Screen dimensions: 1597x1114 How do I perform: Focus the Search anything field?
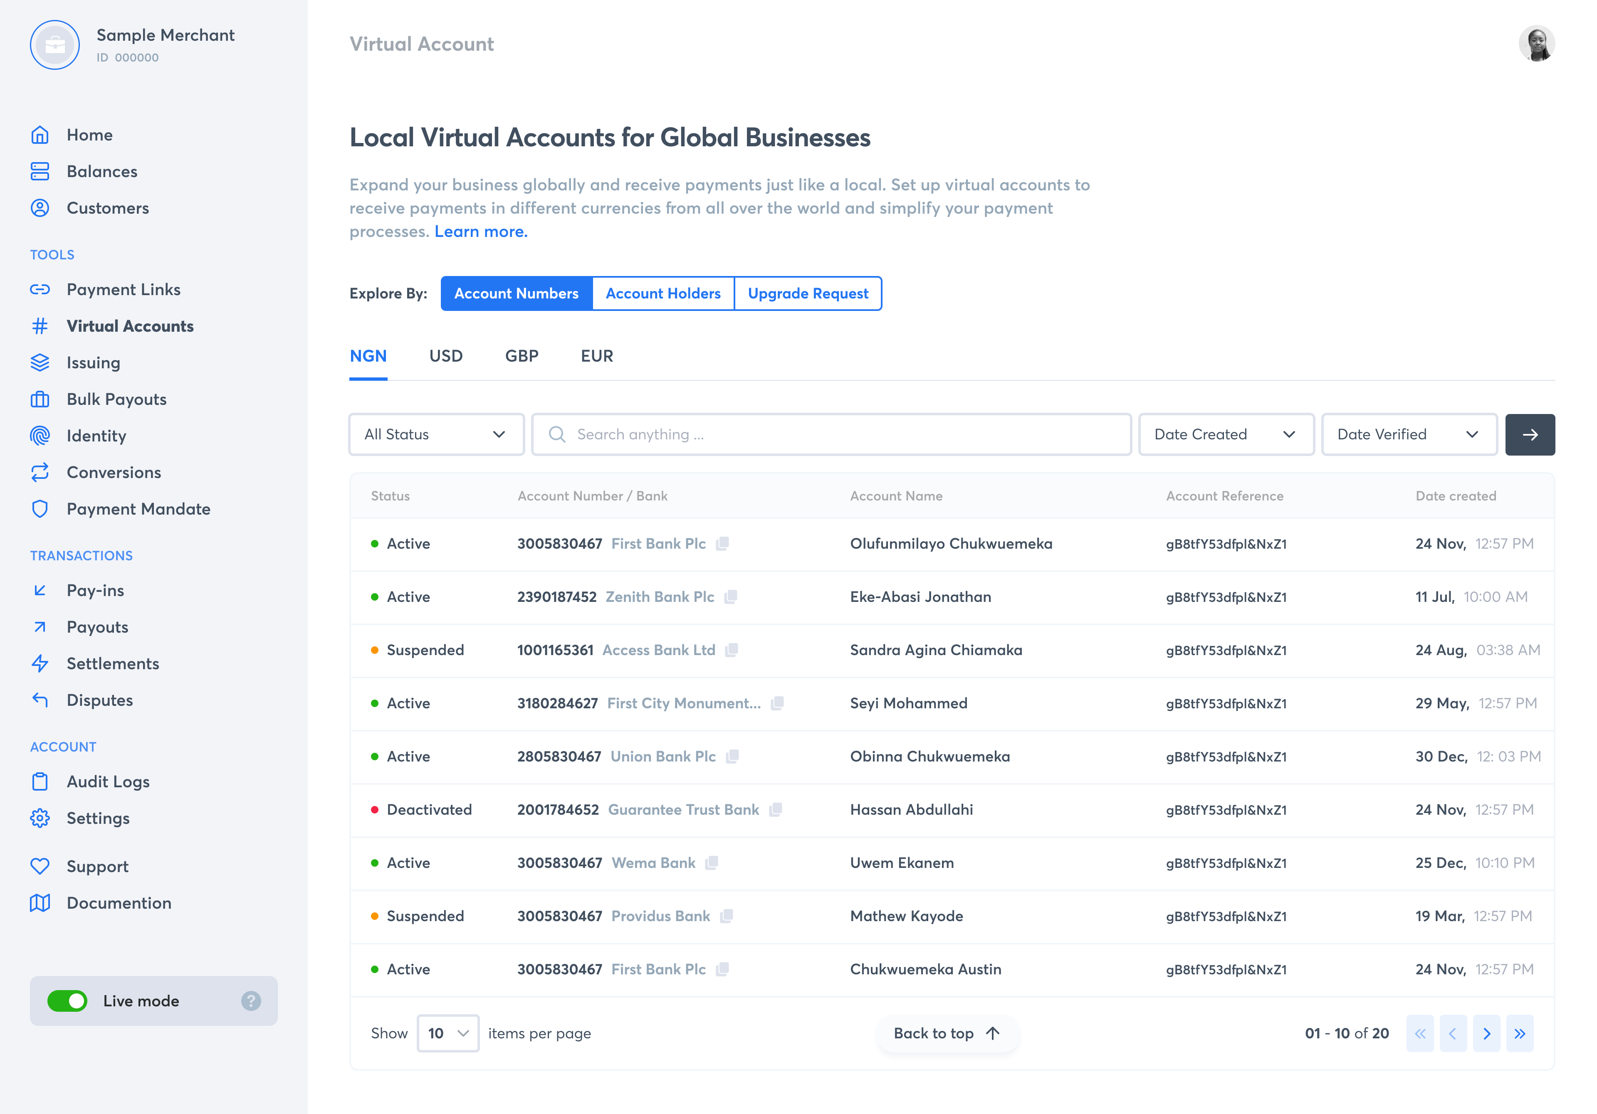pos(831,435)
